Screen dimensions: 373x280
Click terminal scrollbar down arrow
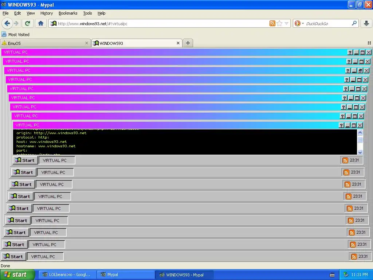(x=360, y=152)
